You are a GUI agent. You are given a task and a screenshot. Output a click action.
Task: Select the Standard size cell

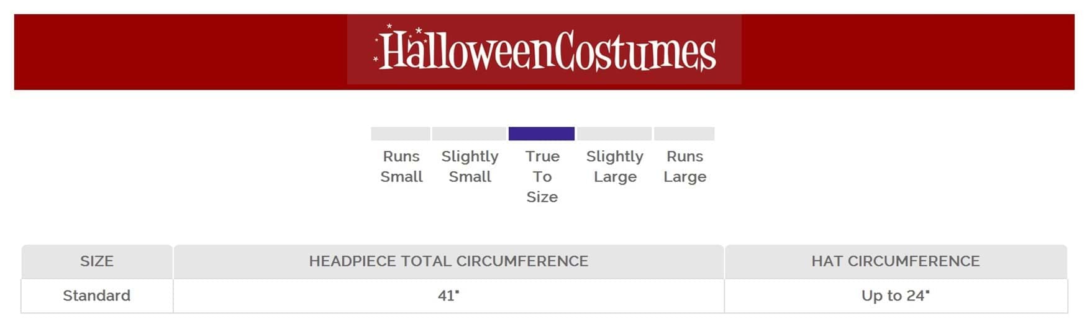pos(97,296)
